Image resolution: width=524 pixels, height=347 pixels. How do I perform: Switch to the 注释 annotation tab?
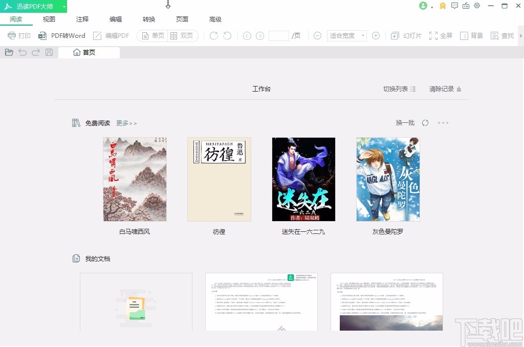(82, 19)
